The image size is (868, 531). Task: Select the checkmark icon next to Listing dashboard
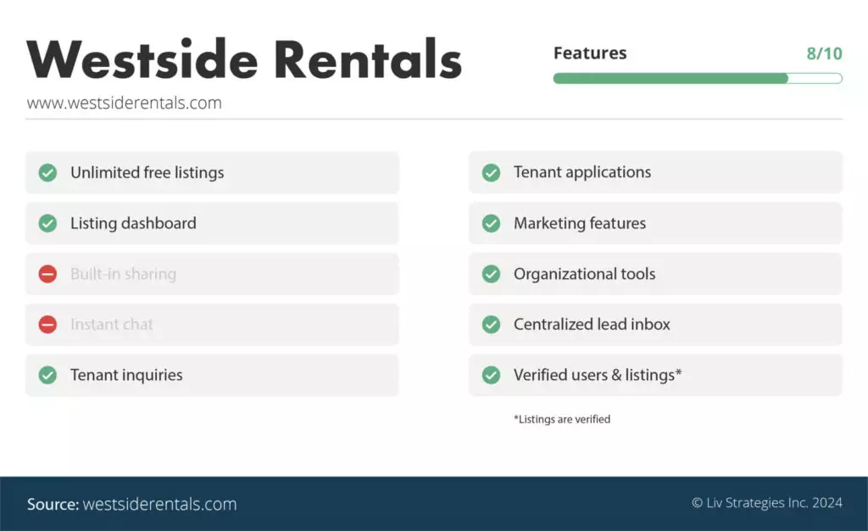pos(47,223)
